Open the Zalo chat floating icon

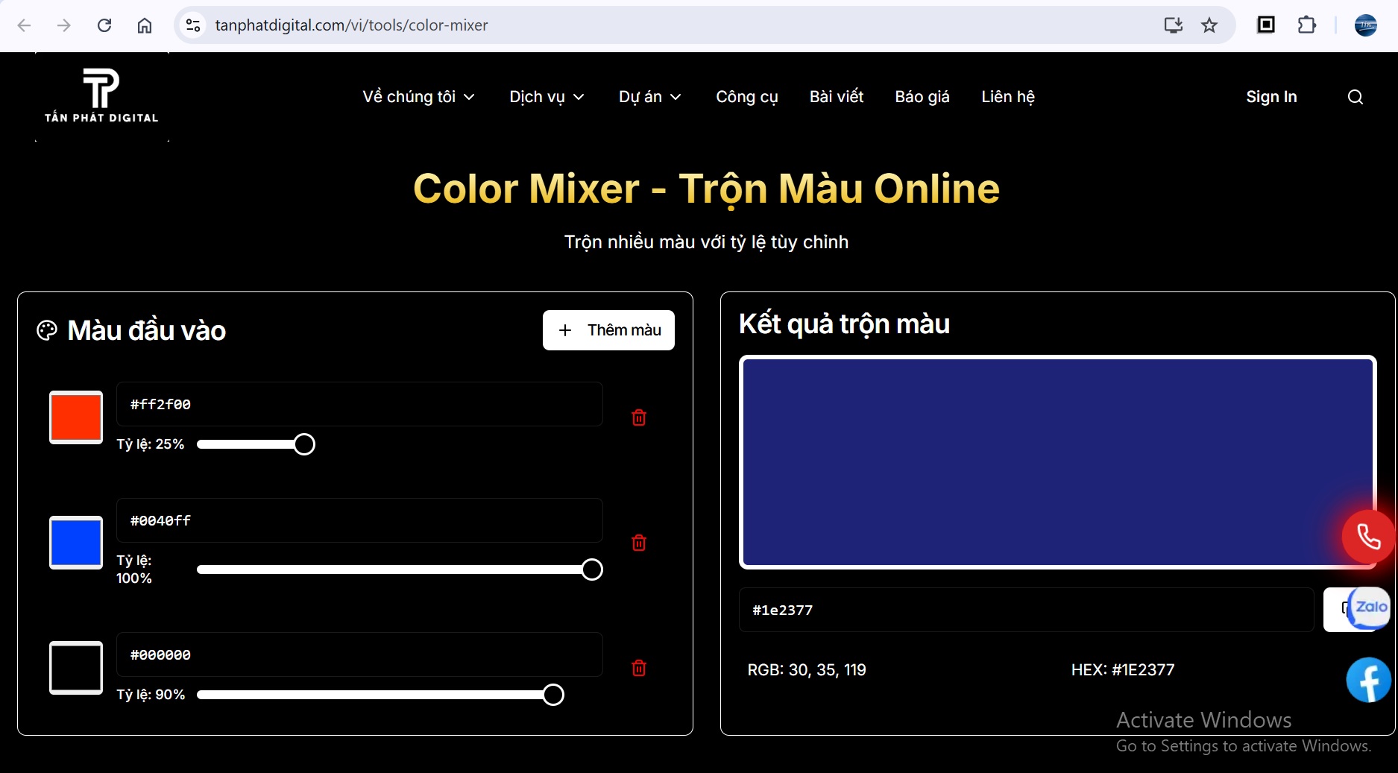(x=1370, y=608)
